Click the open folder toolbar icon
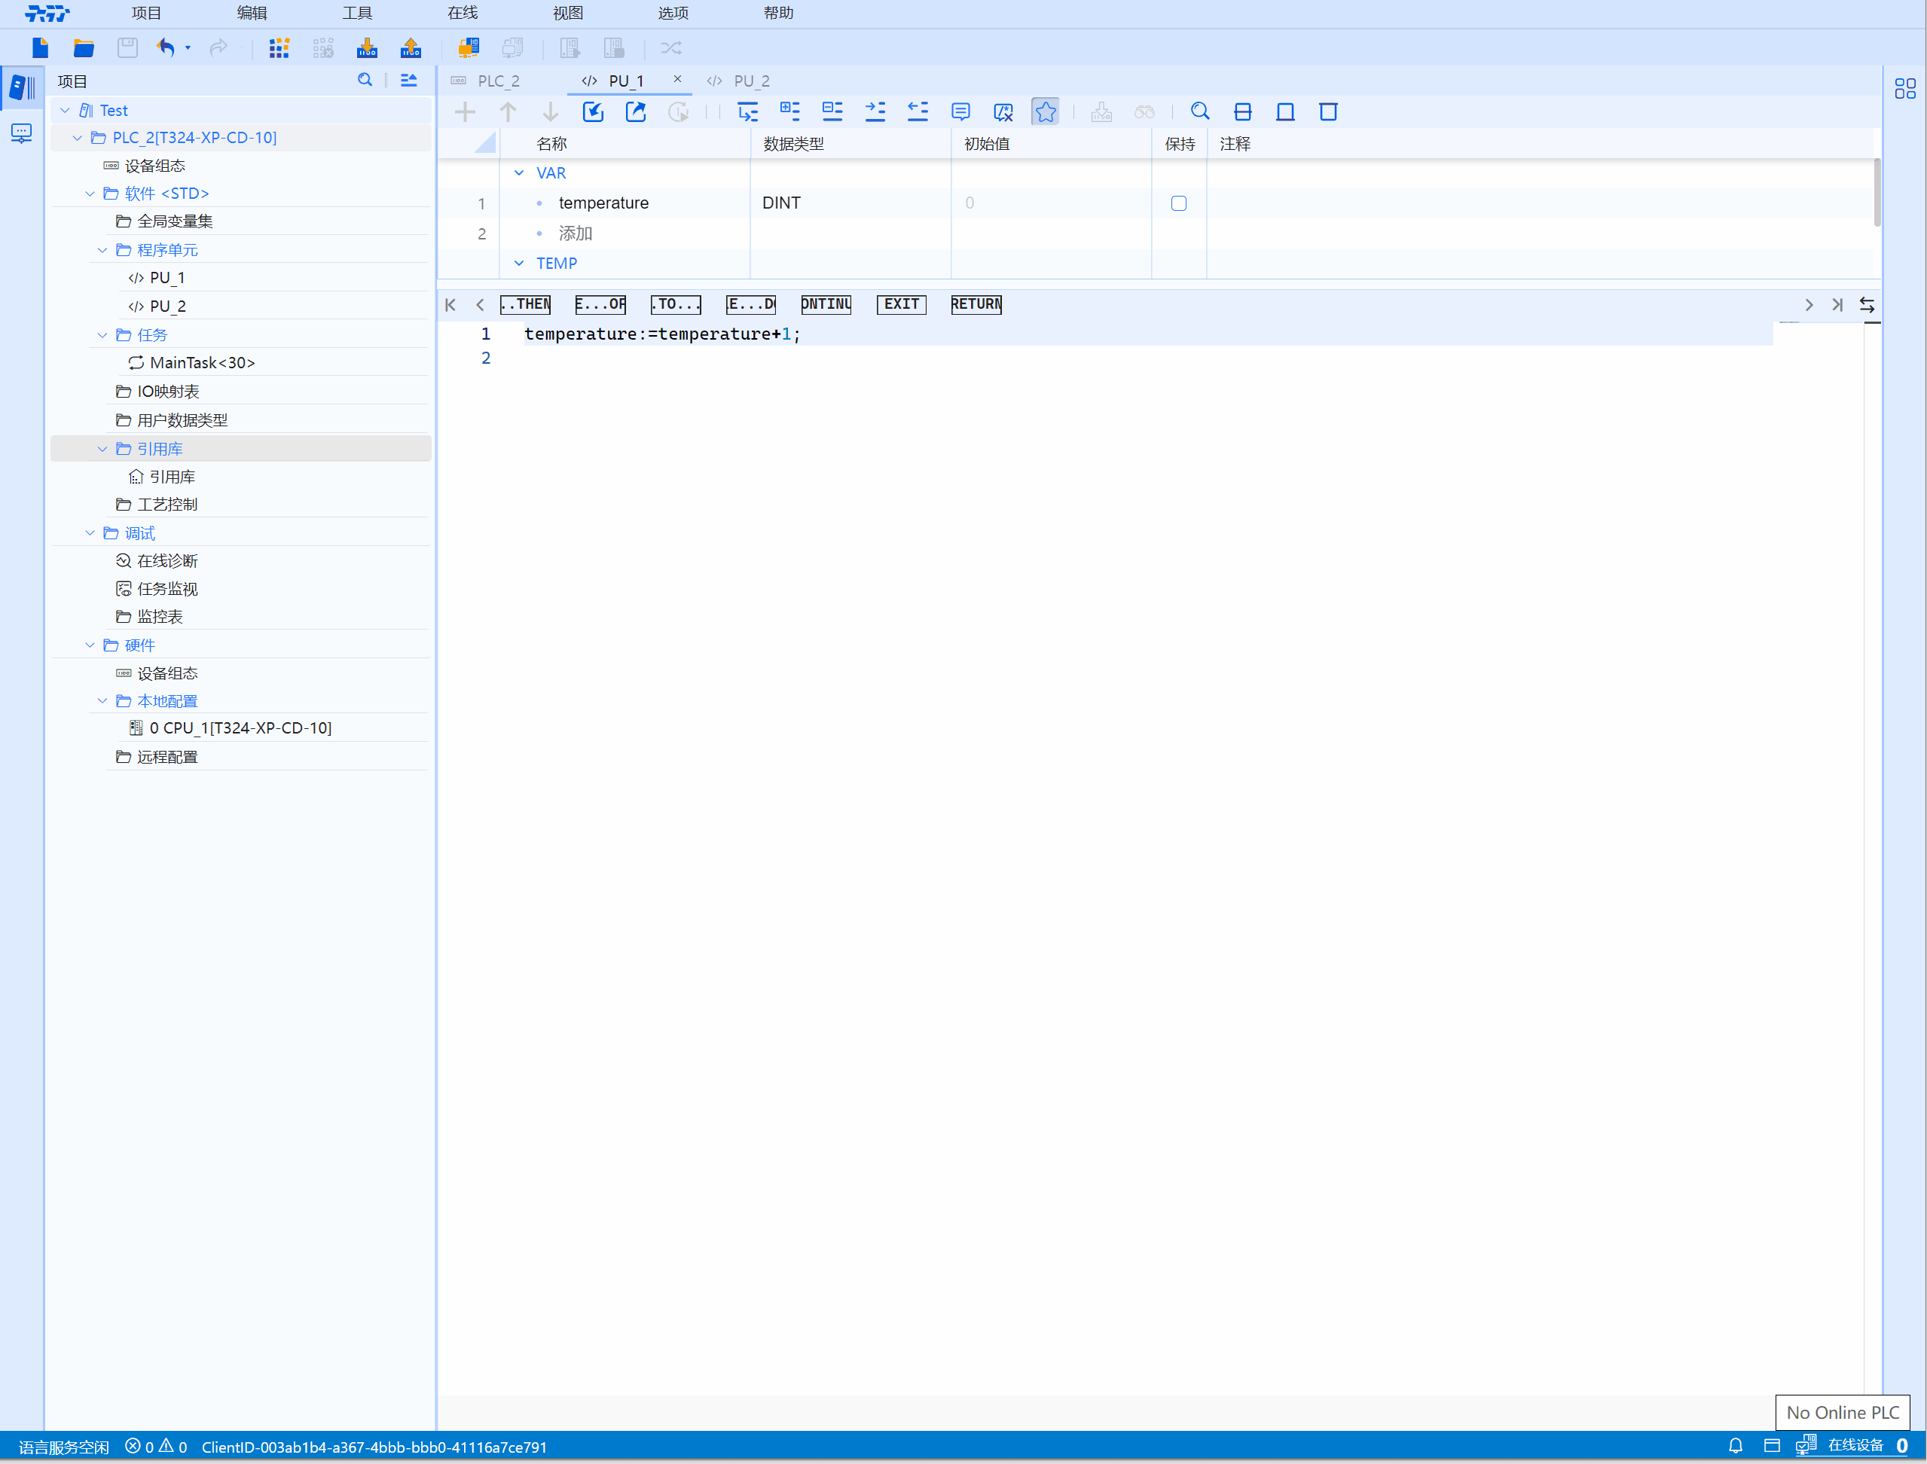The image size is (1927, 1464). point(84,48)
